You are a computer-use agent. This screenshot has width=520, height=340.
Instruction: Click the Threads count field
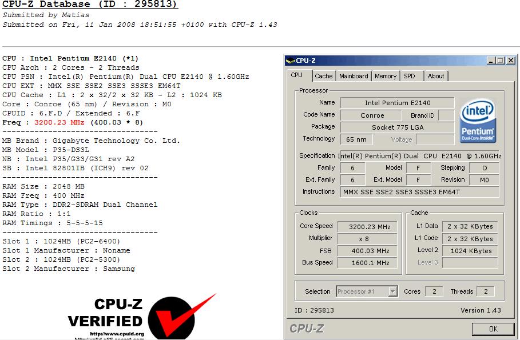pos(486,291)
